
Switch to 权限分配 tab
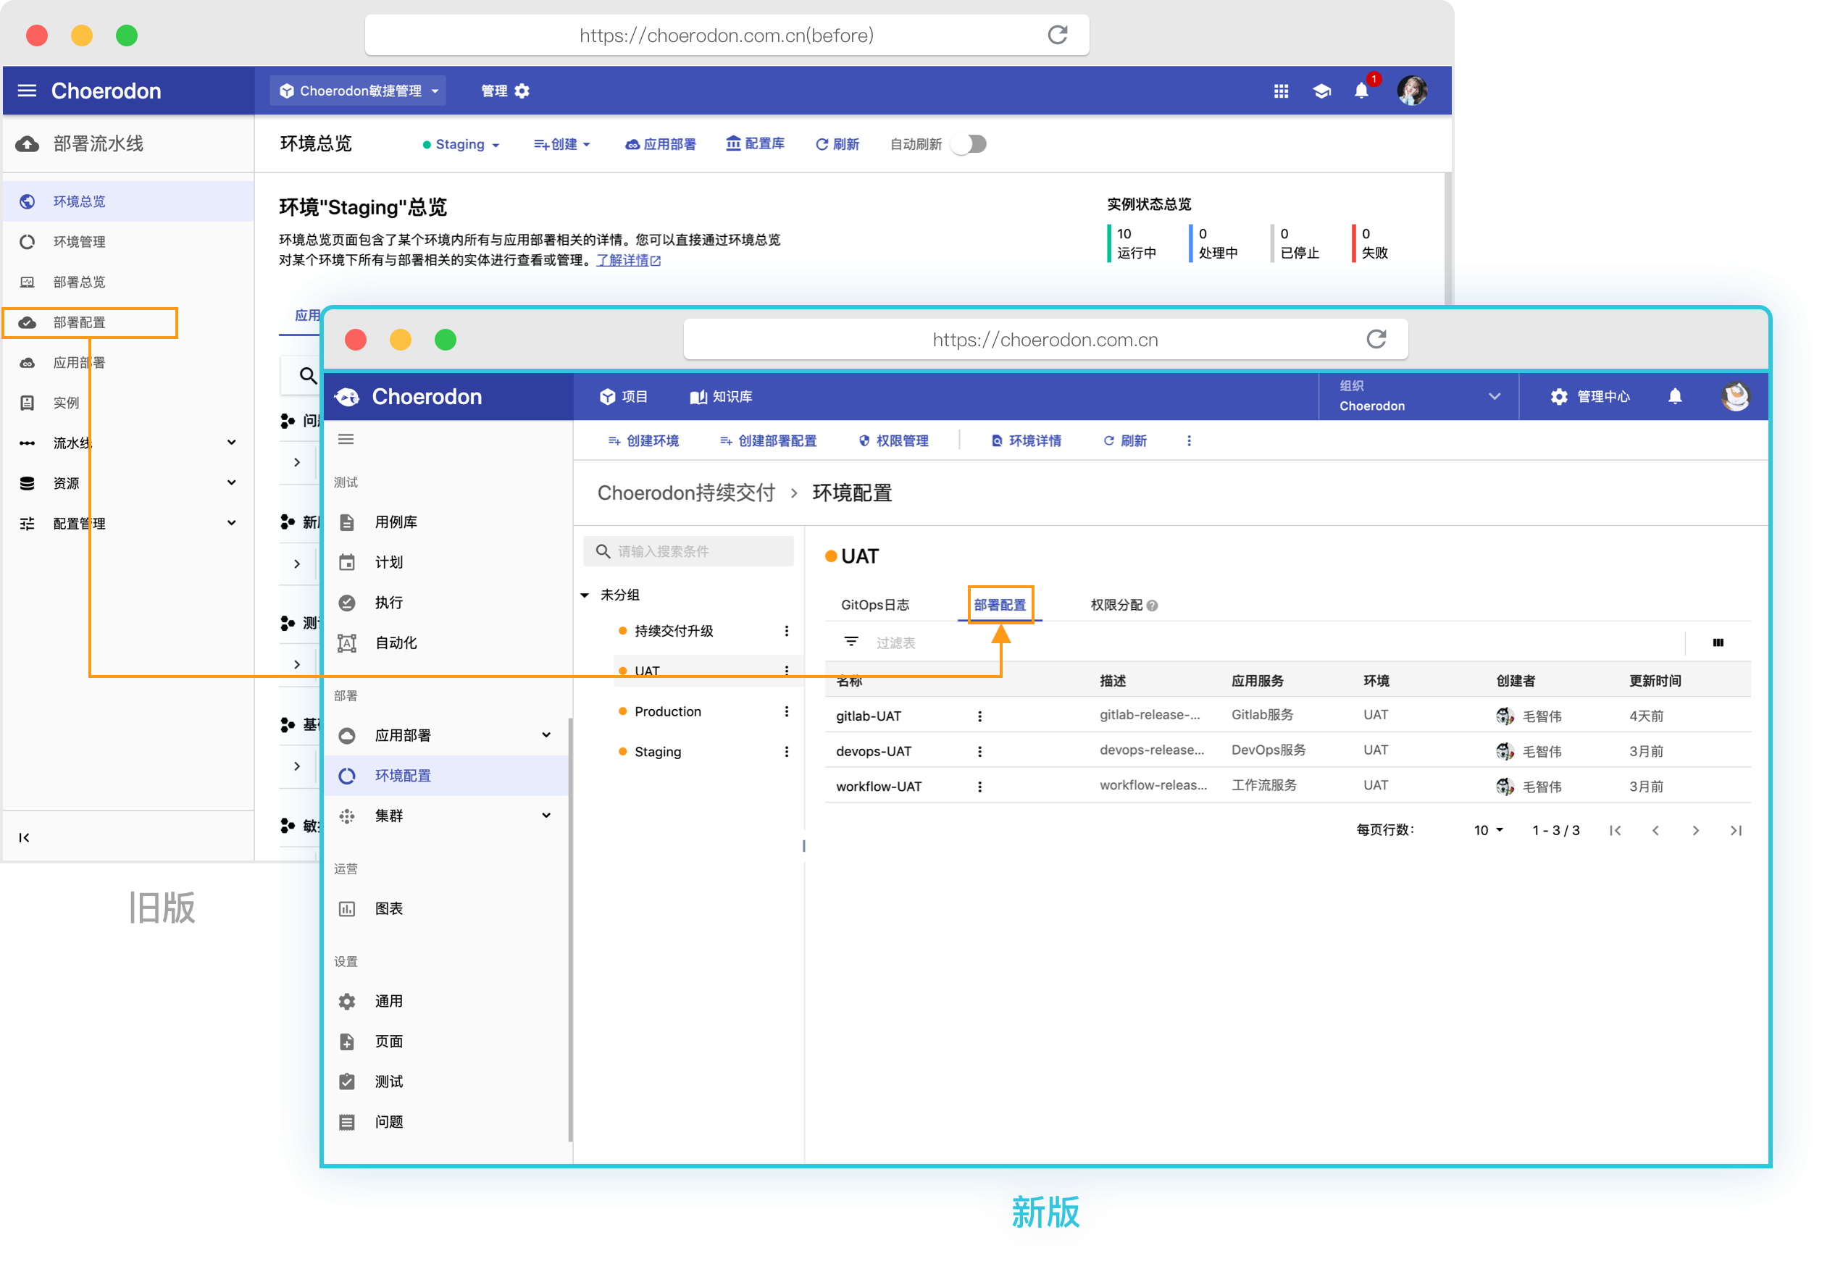(1116, 605)
